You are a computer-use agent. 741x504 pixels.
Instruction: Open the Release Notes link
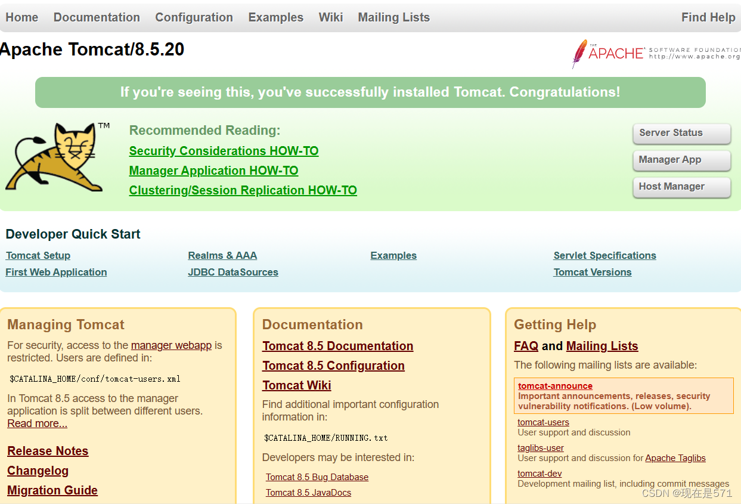click(48, 451)
